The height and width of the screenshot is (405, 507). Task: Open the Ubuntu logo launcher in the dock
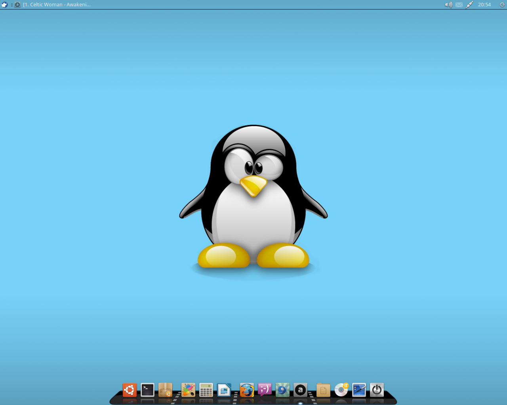pos(130,390)
